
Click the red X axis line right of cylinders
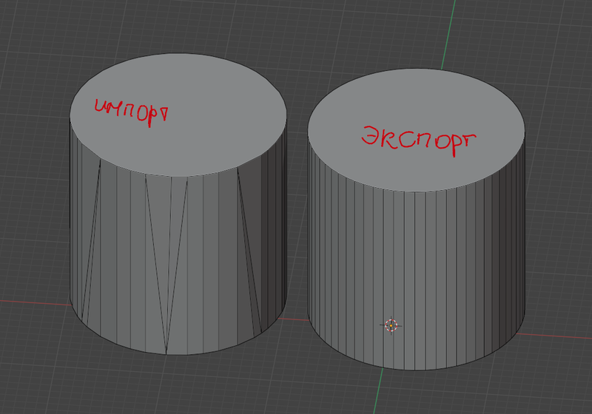[x=562, y=323]
